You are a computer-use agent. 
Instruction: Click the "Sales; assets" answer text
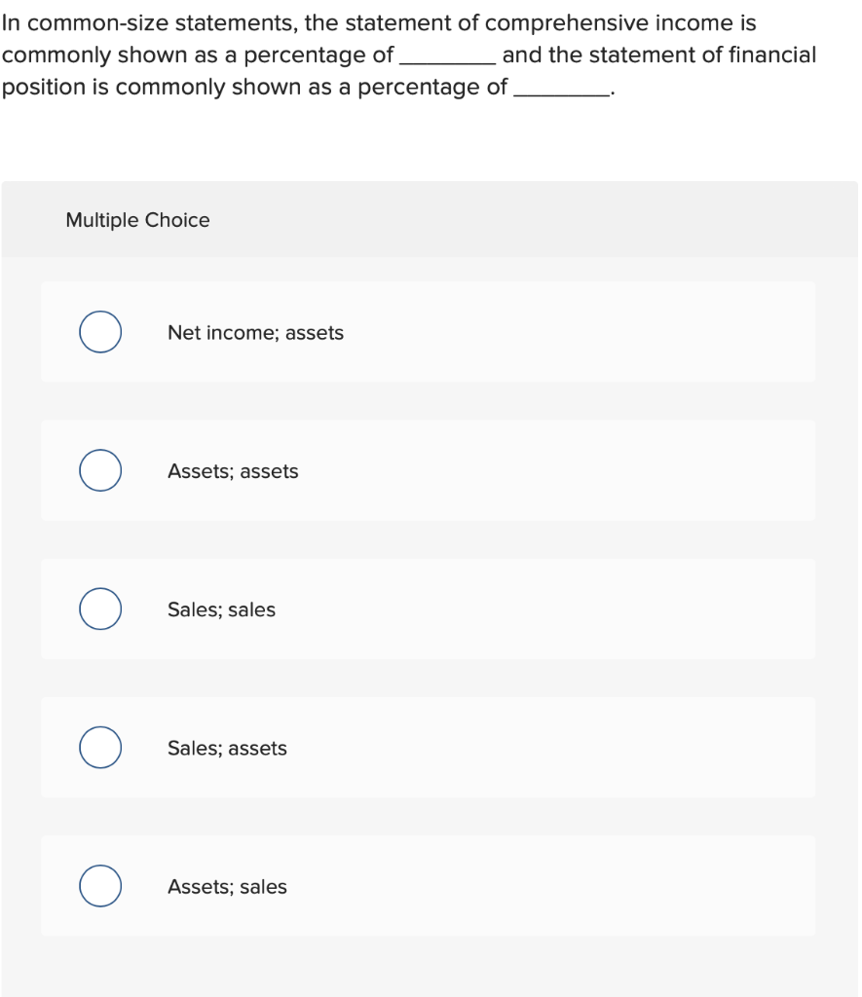click(227, 748)
